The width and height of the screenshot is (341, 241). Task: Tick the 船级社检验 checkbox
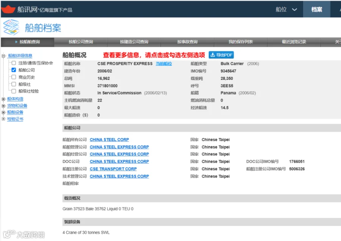[14, 91]
